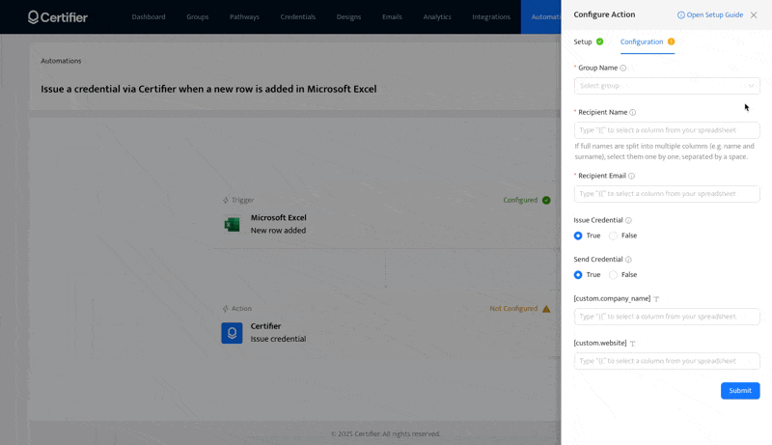Screen dimensions: 772x445
Task: Click the Recipient Email info icon
Action: click(631, 176)
